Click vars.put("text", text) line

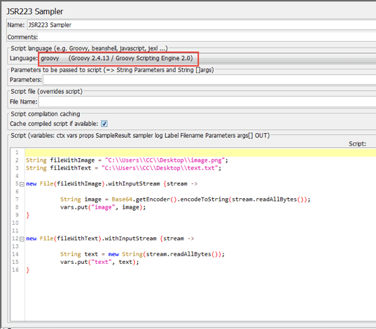[99, 262]
